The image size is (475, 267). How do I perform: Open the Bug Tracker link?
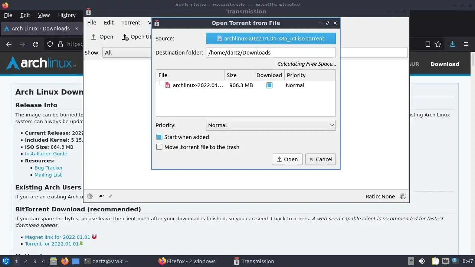(49, 168)
